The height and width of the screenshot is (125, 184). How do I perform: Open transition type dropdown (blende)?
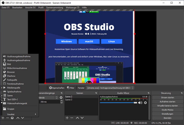[48, 97]
